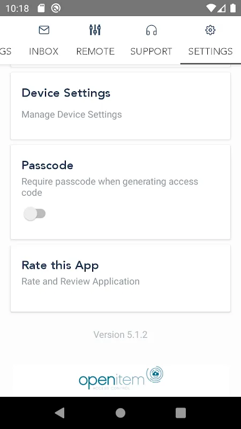Viewport: 241px width, 429px height.
Task: Switch to the REMOTE tab label
Action: (95, 51)
